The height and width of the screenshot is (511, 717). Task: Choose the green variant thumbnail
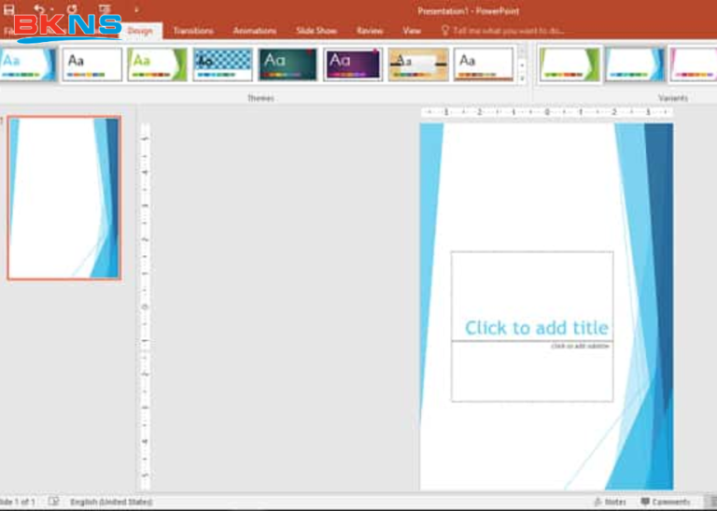tap(569, 64)
